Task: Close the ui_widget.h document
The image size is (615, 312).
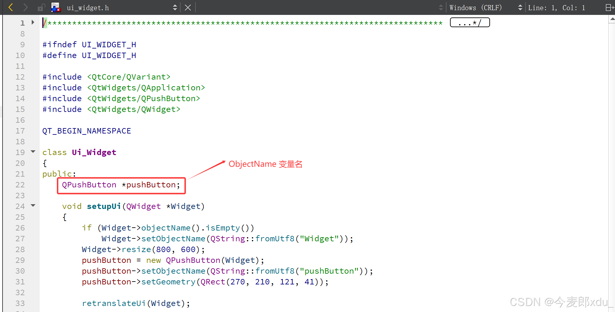Action: pyautogui.click(x=188, y=8)
